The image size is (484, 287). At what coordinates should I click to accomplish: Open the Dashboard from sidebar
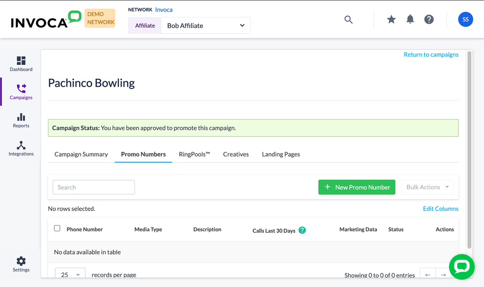[x=21, y=63]
